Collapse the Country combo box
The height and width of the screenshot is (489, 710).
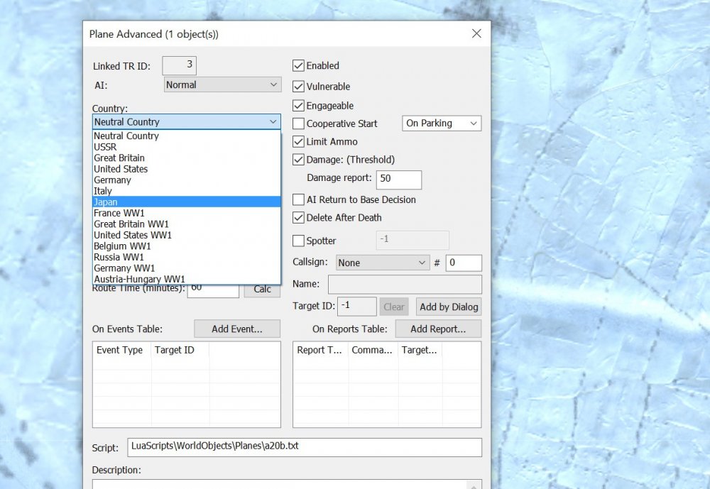[274, 122]
